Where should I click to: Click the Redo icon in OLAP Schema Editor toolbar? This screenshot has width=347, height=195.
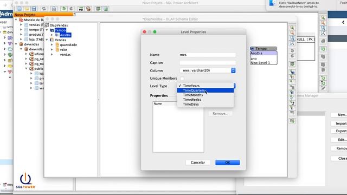[x=292, y=56]
